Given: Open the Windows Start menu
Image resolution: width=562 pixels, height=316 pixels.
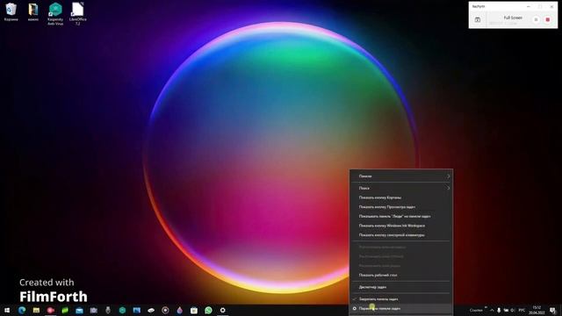Looking at the screenshot, I should pos(7,310).
